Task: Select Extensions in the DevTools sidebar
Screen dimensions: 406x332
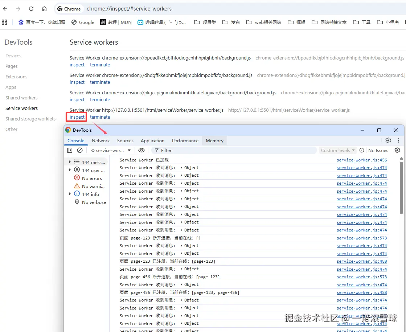Action: 16,77
